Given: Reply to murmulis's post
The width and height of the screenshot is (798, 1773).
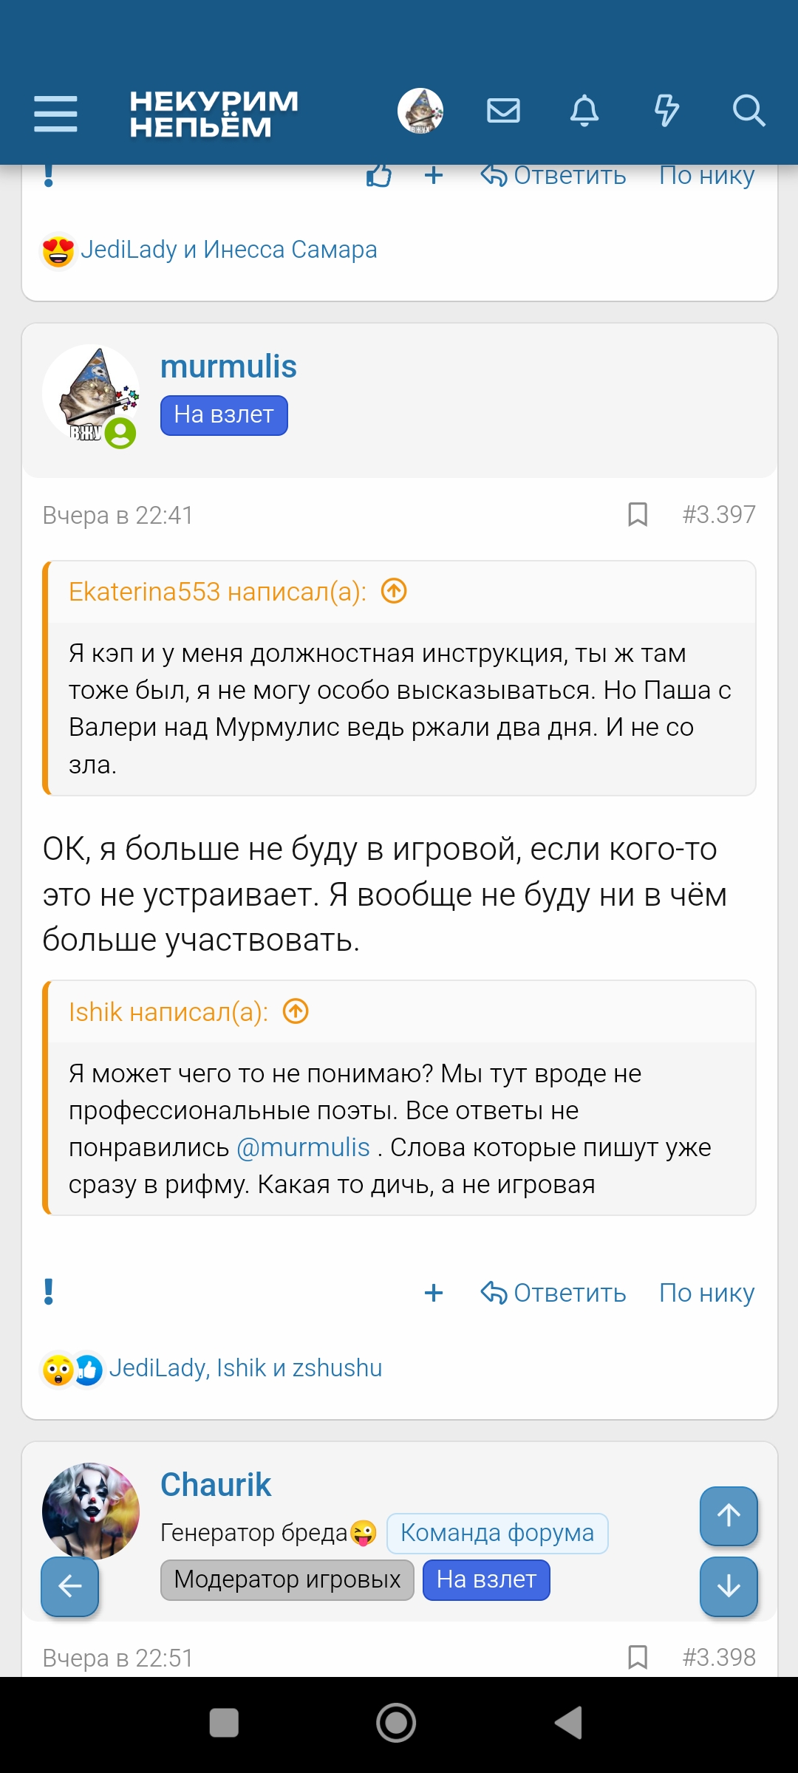Looking at the screenshot, I should point(553,1293).
